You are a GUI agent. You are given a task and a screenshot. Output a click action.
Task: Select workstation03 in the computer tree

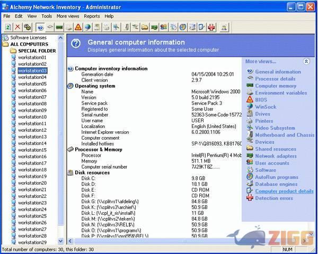32,71
